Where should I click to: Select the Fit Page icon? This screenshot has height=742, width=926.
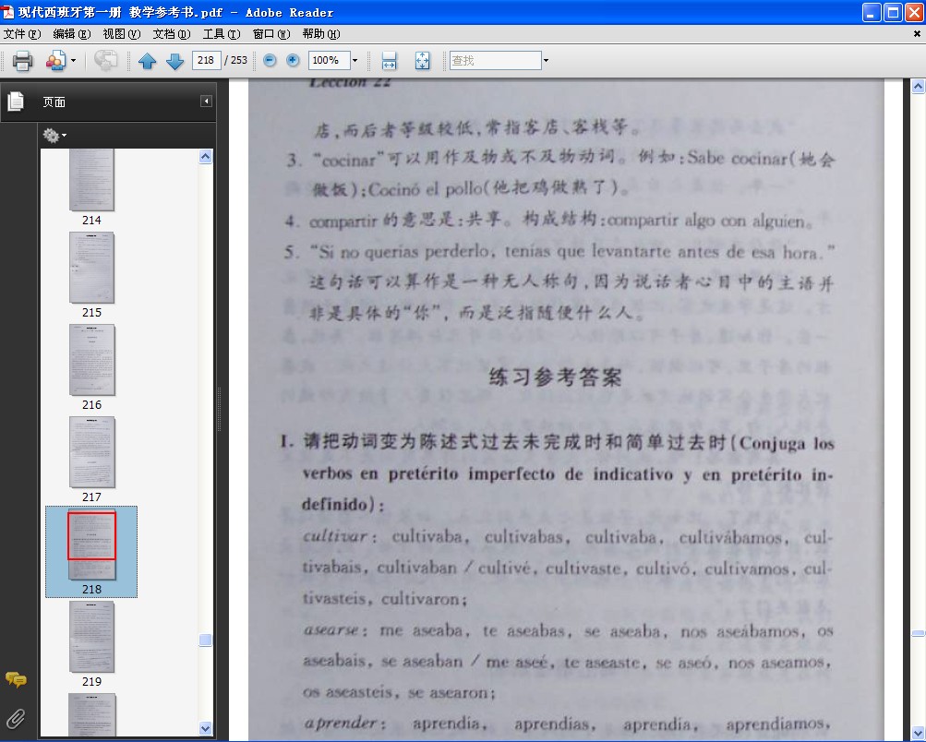422,60
